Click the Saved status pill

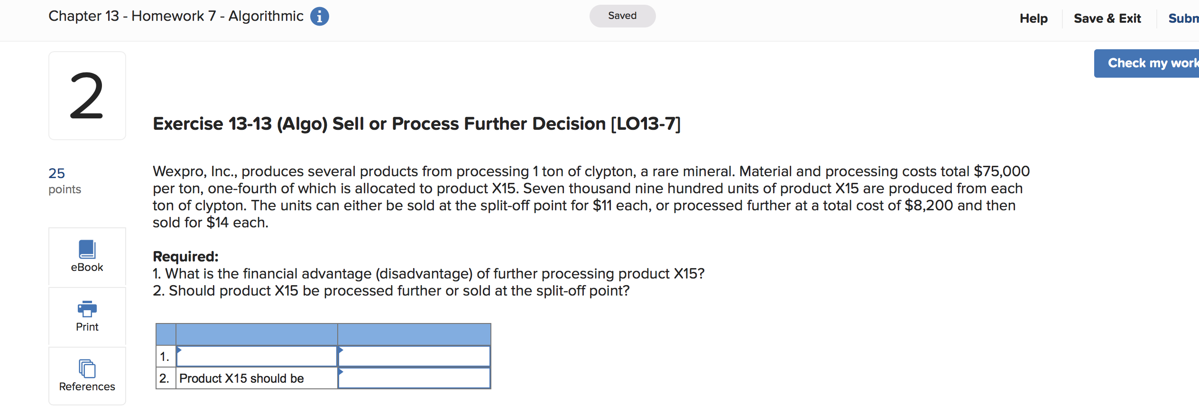pyautogui.click(x=622, y=16)
